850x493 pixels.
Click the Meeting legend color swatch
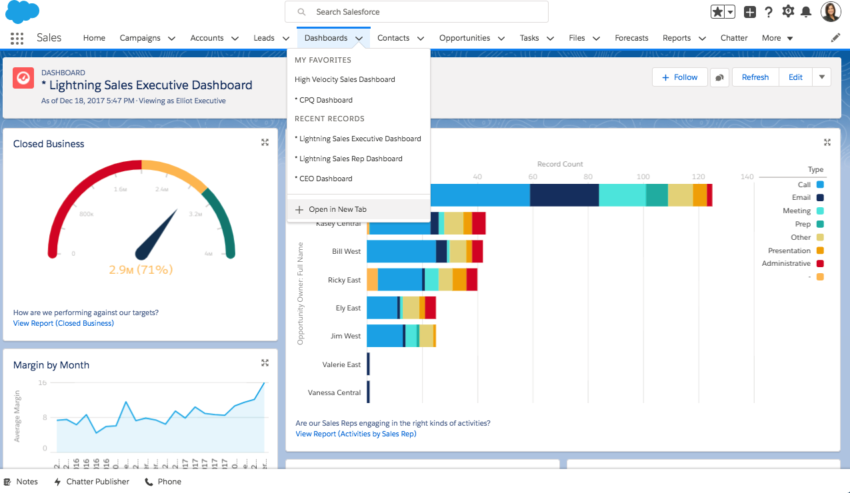coord(820,211)
